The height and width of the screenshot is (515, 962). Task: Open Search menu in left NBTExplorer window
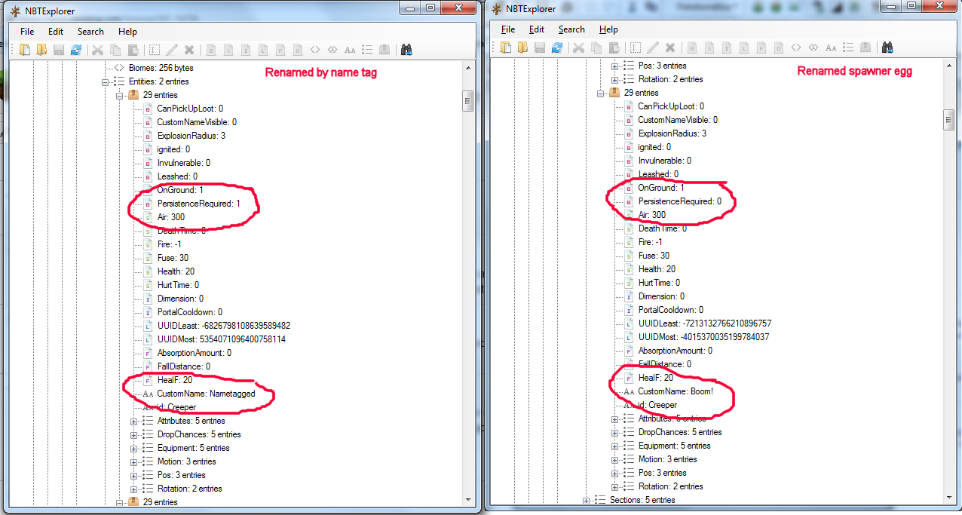tap(90, 32)
